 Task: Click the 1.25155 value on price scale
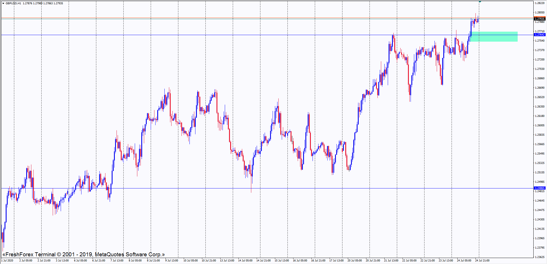tap(540, 172)
